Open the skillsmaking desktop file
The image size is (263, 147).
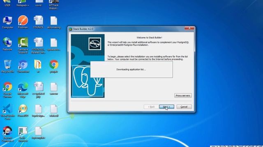54,22
